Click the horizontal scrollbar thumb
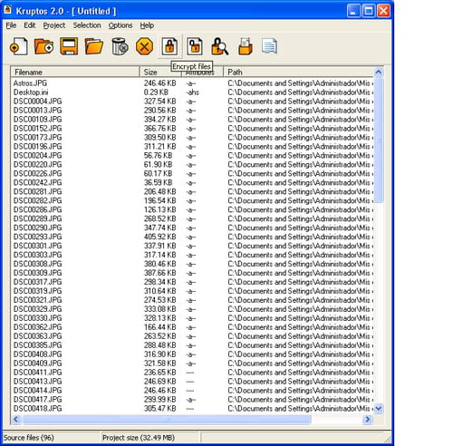Image resolution: width=453 pixels, height=446 pixels. 167,419
